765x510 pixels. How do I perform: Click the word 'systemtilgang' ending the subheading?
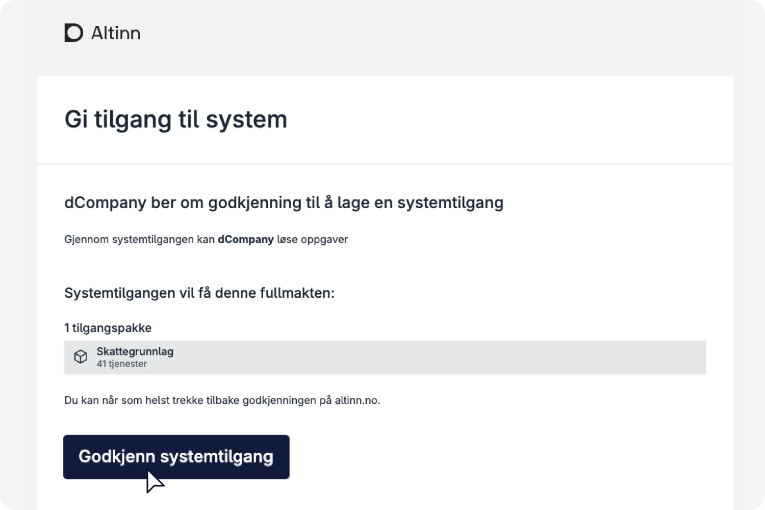tap(450, 203)
